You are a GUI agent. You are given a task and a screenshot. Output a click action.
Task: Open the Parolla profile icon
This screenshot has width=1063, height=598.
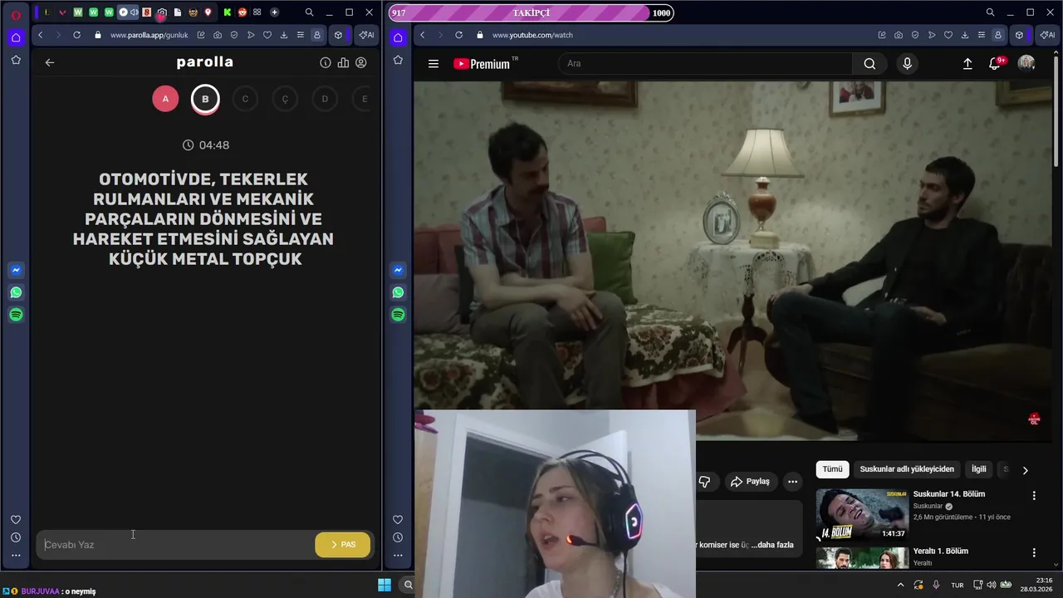(361, 62)
